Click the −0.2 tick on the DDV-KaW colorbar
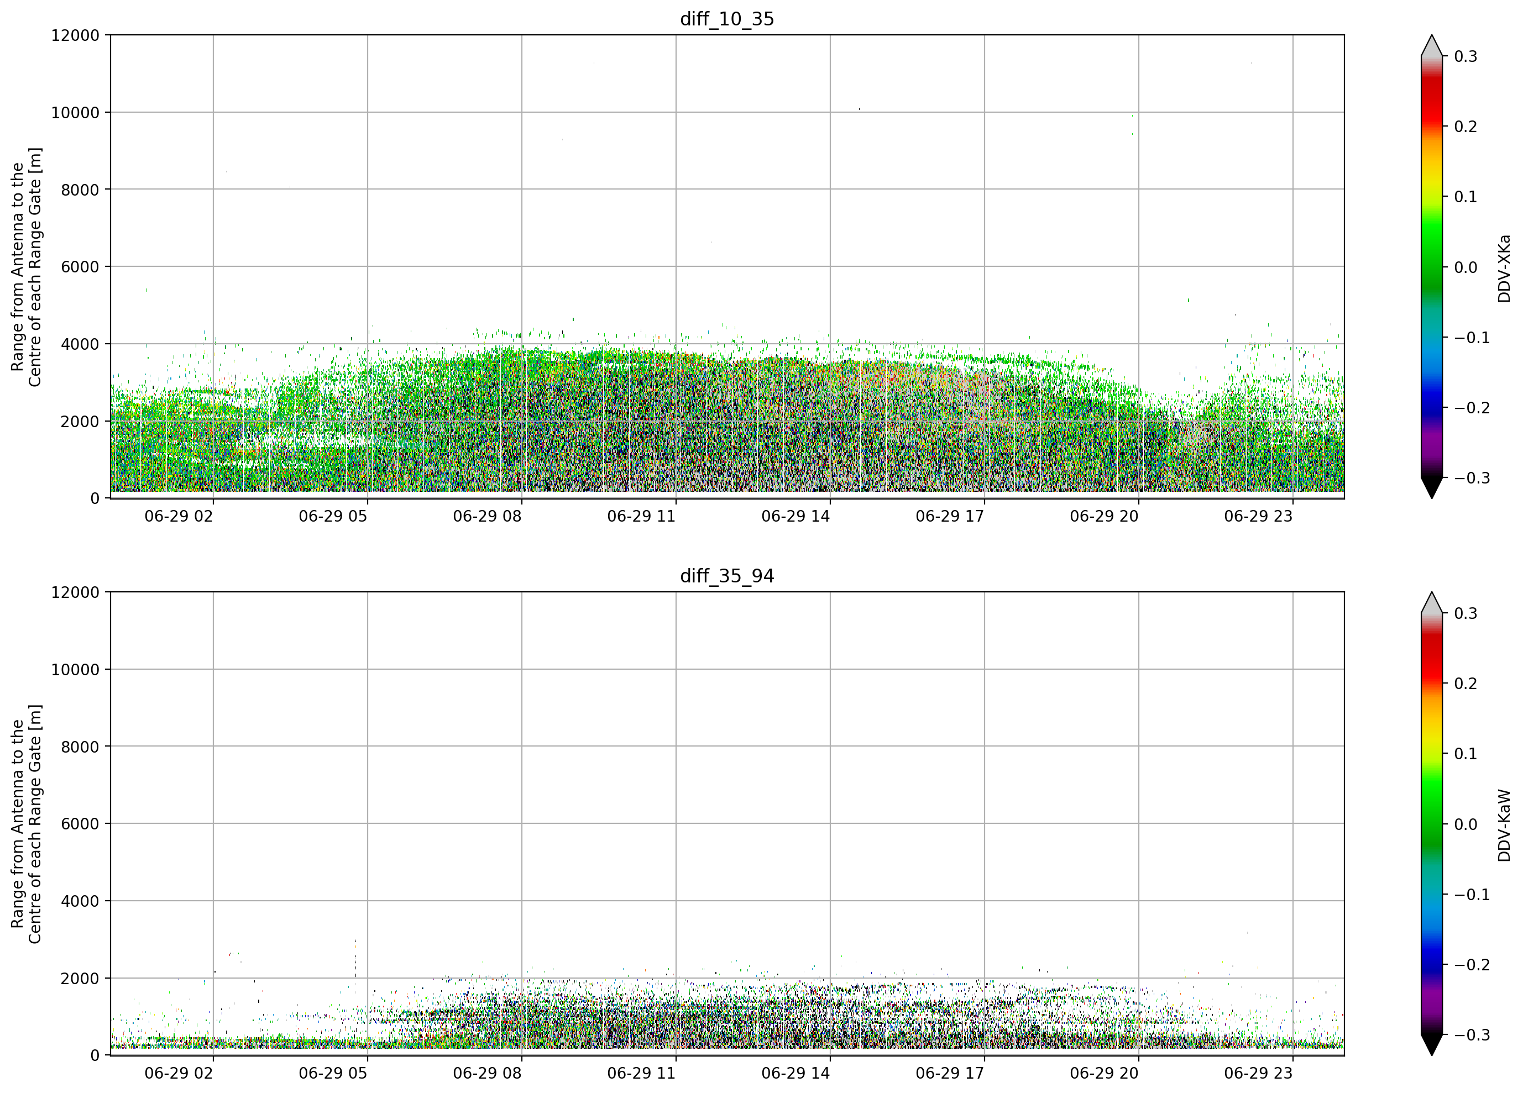This screenshot has height=1093, width=1523. click(x=1472, y=965)
